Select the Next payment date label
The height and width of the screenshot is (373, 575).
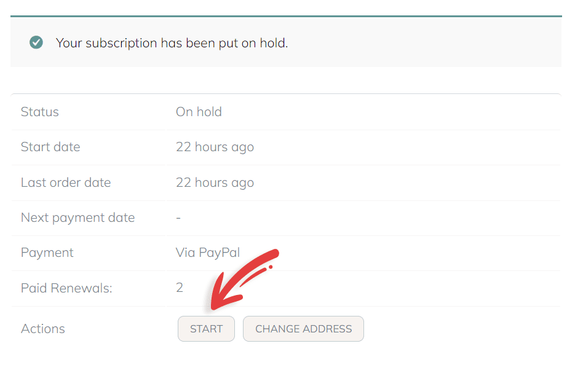click(x=77, y=218)
